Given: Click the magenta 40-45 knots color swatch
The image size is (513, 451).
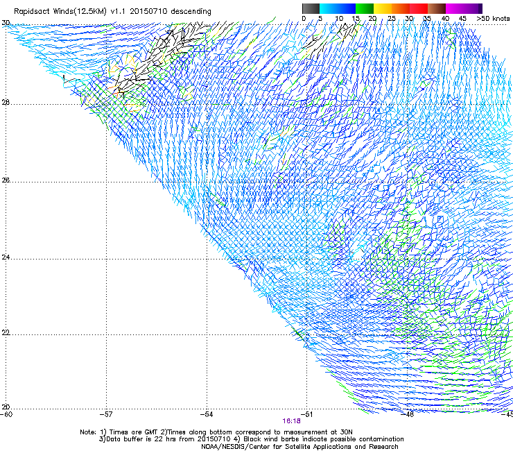Looking at the screenshot, I should coord(455,8).
